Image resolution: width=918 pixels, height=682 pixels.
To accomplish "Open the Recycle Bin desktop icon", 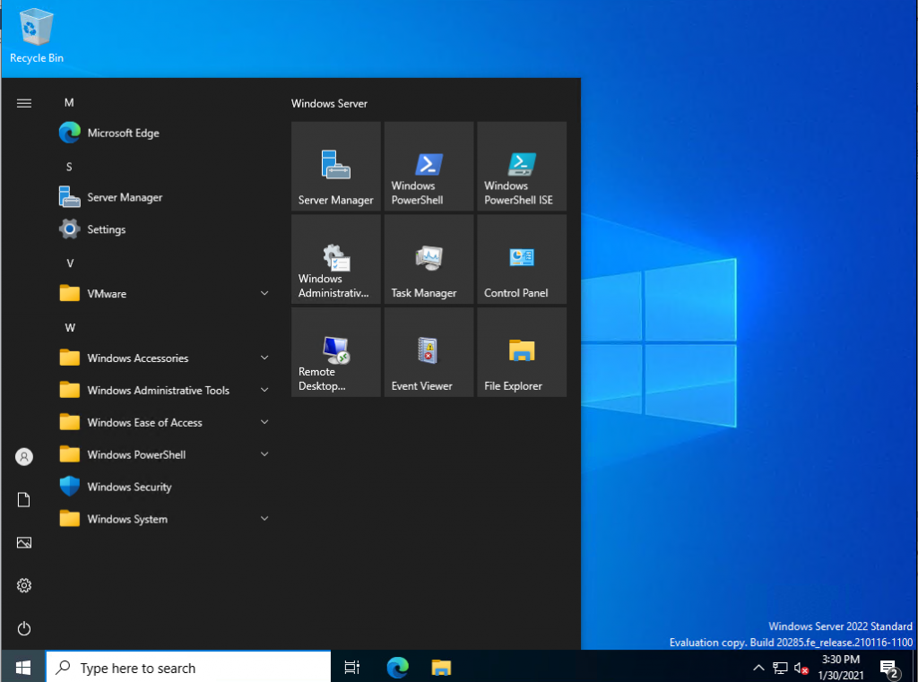I will click(36, 36).
